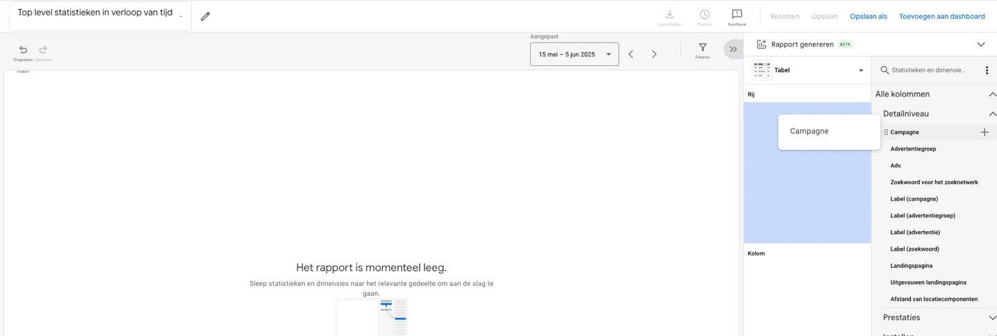Click the Rij label
This screenshot has width=997, height=336.
(751, 94)
